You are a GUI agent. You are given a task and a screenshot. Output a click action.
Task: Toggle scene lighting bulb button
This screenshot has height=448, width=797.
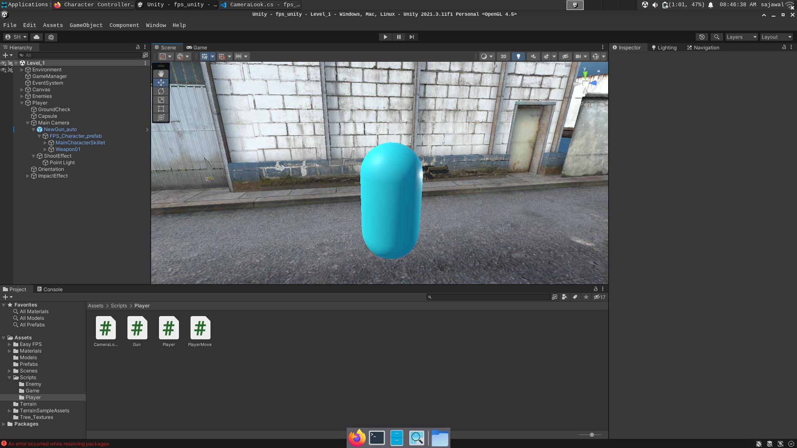tap(518, 56)
